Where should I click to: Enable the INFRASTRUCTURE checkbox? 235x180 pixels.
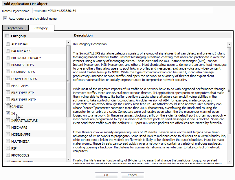point(8,120)
